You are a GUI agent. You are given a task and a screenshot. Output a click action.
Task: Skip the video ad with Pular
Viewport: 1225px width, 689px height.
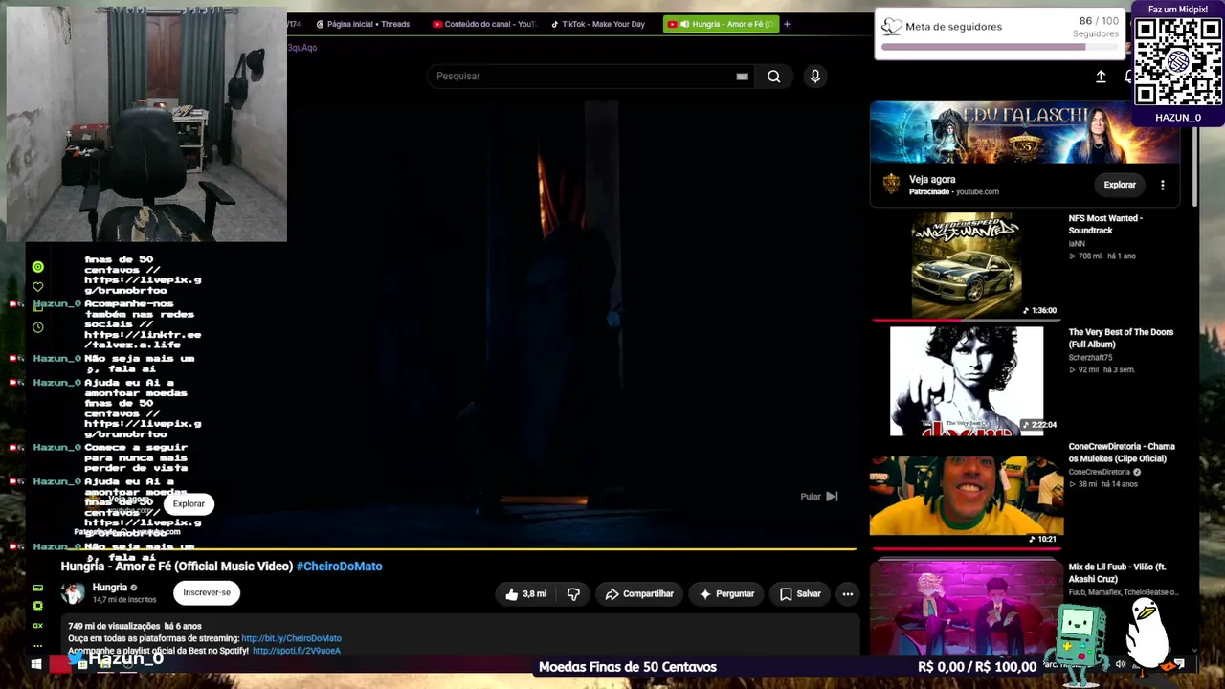coord(819,497)
